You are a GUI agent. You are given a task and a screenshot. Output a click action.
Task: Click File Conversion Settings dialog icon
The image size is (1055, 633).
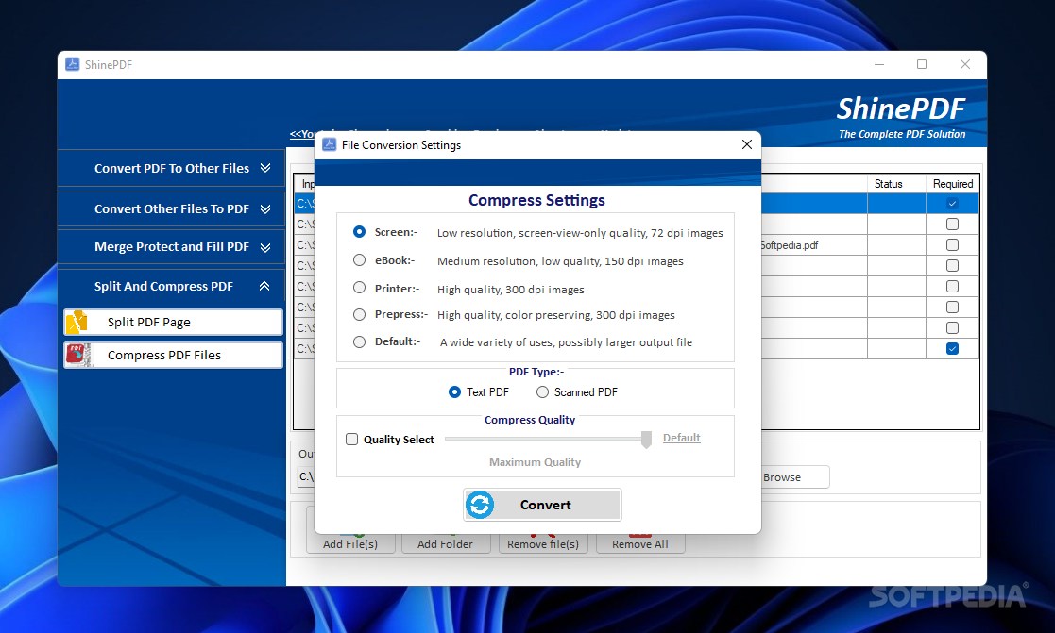click(x=329, y=144)
